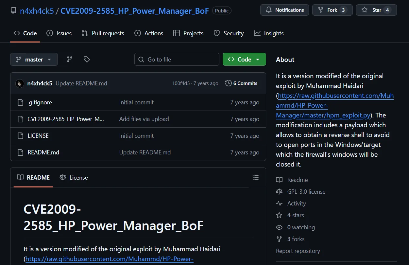Click the file icon next to LICENSE
This screenshot has height=265, width=409.
[x=20, y=136]
